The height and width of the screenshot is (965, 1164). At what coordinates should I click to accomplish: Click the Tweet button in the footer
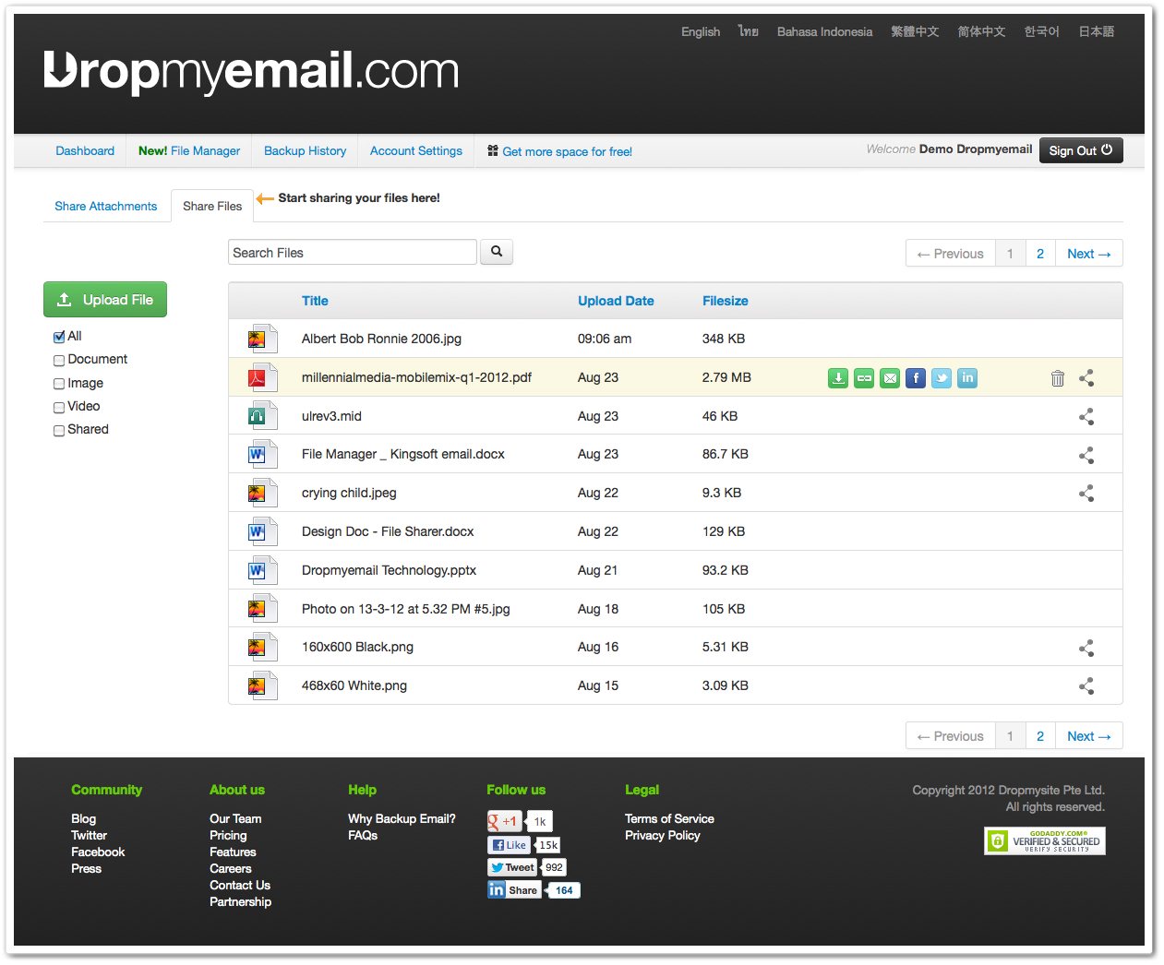[x=513, y=867]
